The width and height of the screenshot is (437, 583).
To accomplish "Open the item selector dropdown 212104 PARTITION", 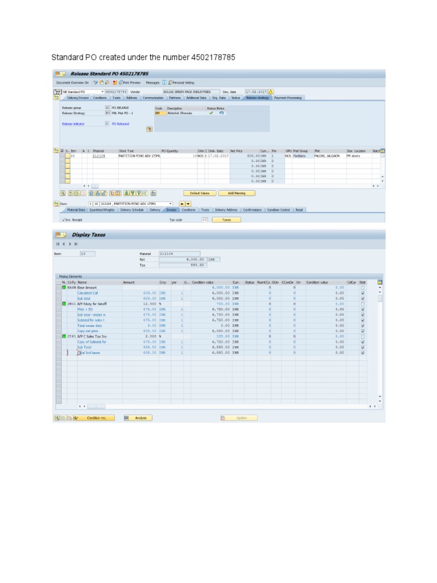I will coord(171,204).
